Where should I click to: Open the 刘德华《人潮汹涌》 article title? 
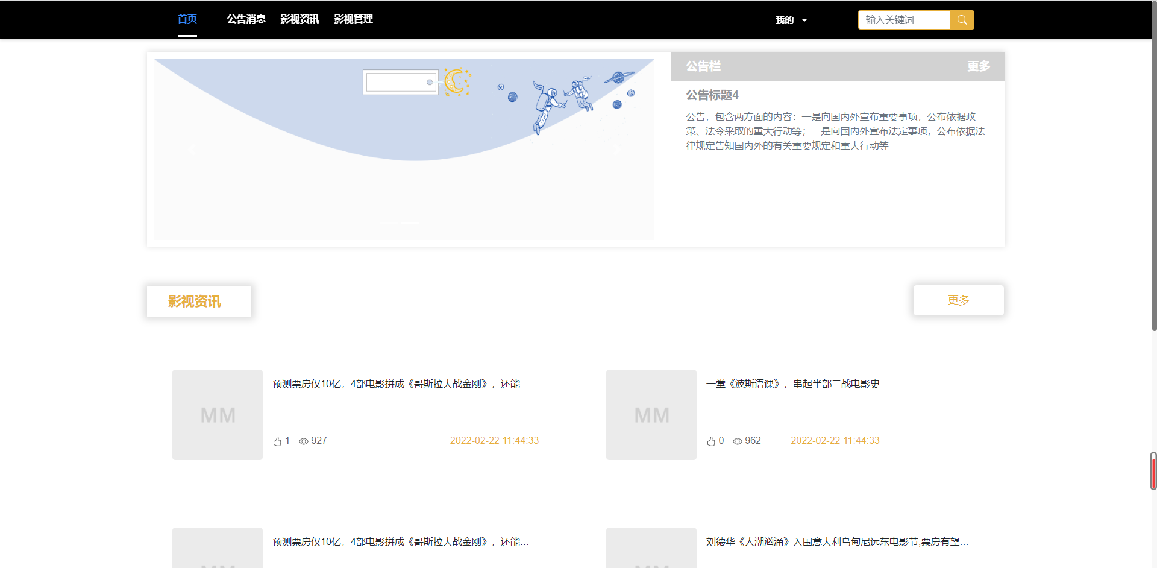[x=836, y=542]
